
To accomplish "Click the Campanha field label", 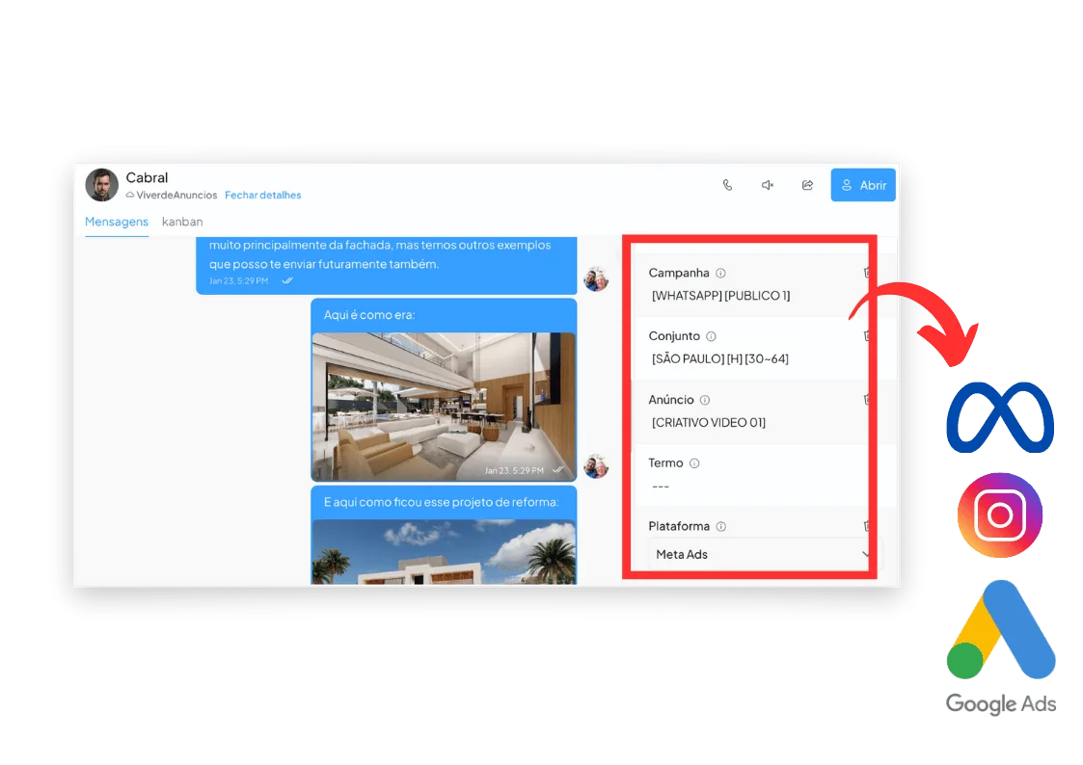I will pos(679,274).
